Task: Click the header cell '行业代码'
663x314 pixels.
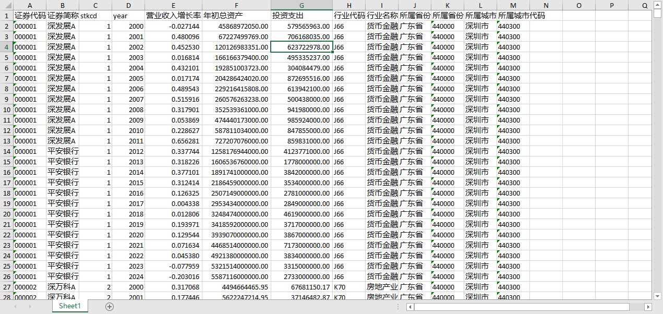Action: coord(349,16)
